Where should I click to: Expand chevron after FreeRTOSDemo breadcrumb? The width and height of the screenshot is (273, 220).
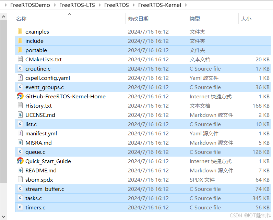[55, 5]
